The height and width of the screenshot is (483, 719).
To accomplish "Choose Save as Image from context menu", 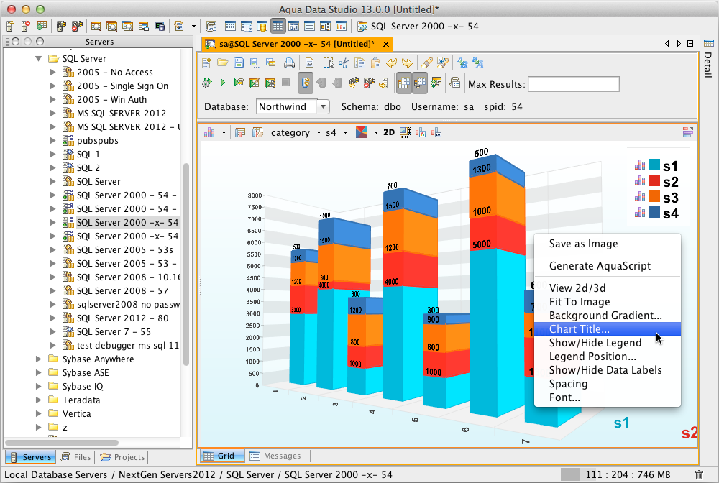I will 607,244.
